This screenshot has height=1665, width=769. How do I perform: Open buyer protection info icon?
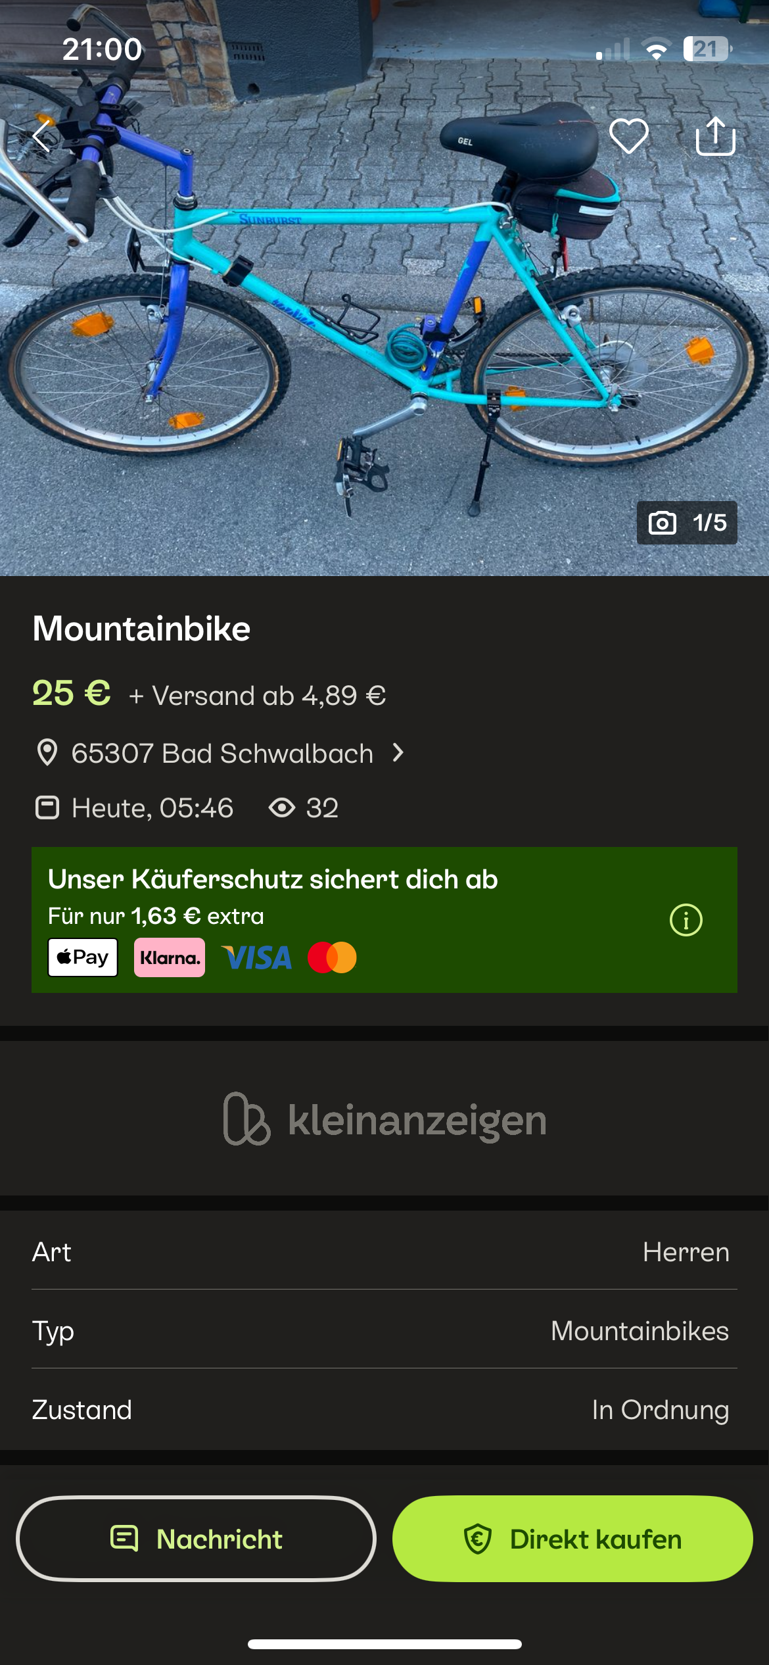(686, 920)
